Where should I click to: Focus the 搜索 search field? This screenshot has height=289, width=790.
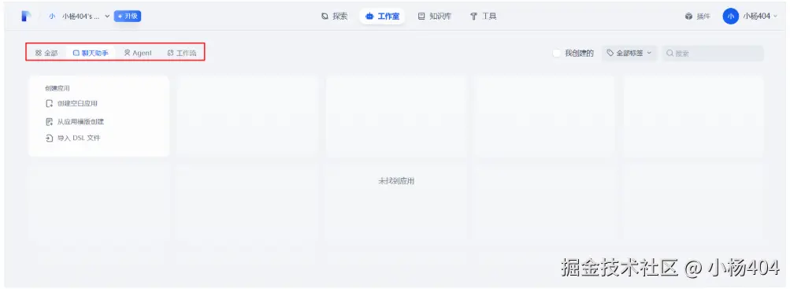click(x=713, y=53)
